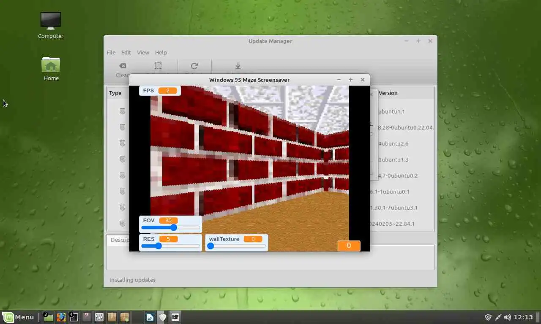Click the mixer sliders taskbar icon
The width and height of the screenshot is (541, 324).
coord(99,317)
